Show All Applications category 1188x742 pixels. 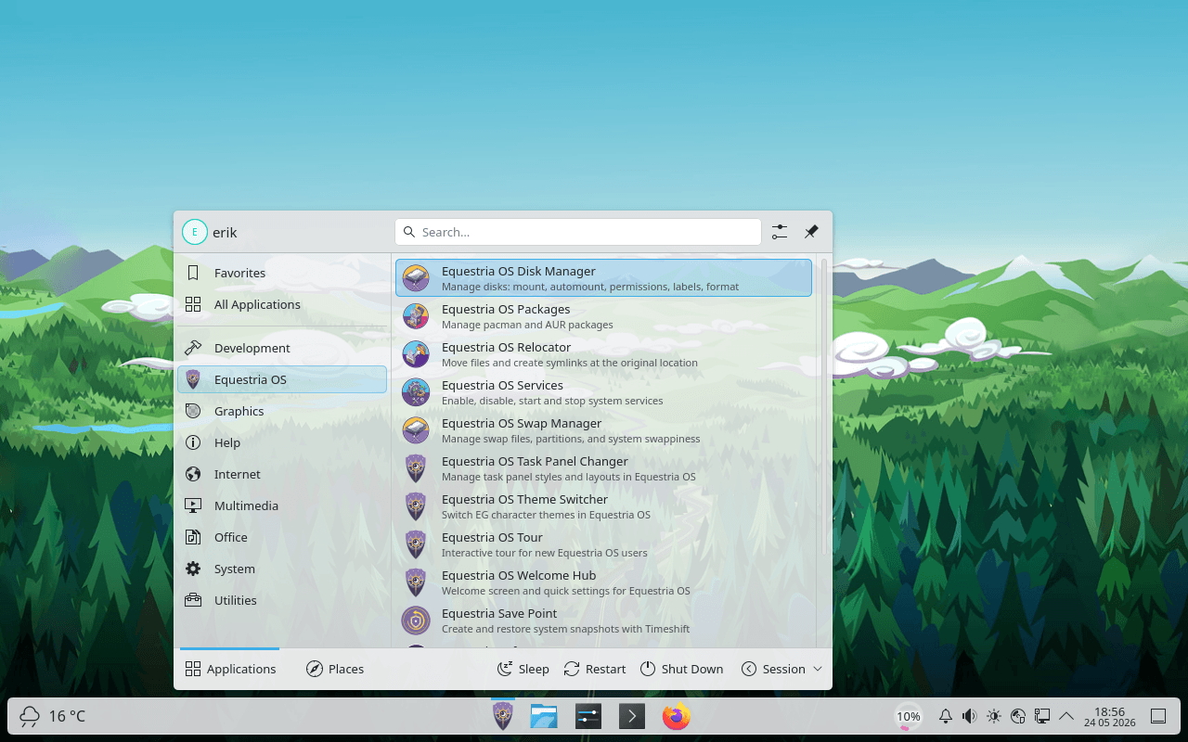(282, 304)
